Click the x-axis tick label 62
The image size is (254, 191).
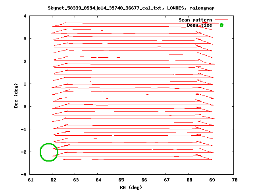(x=53, y=180)
